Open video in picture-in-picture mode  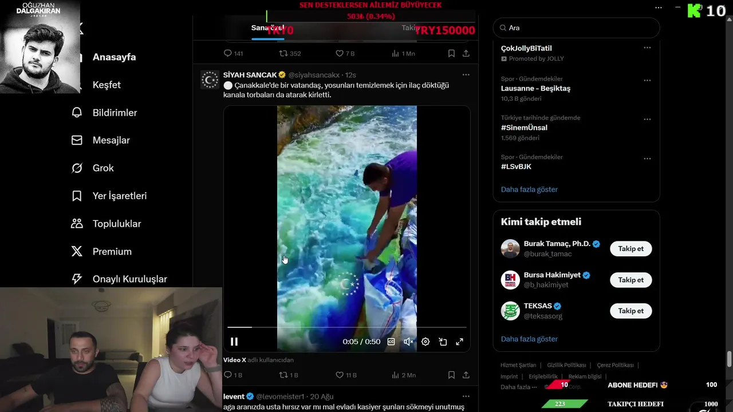tap(443, 342)
